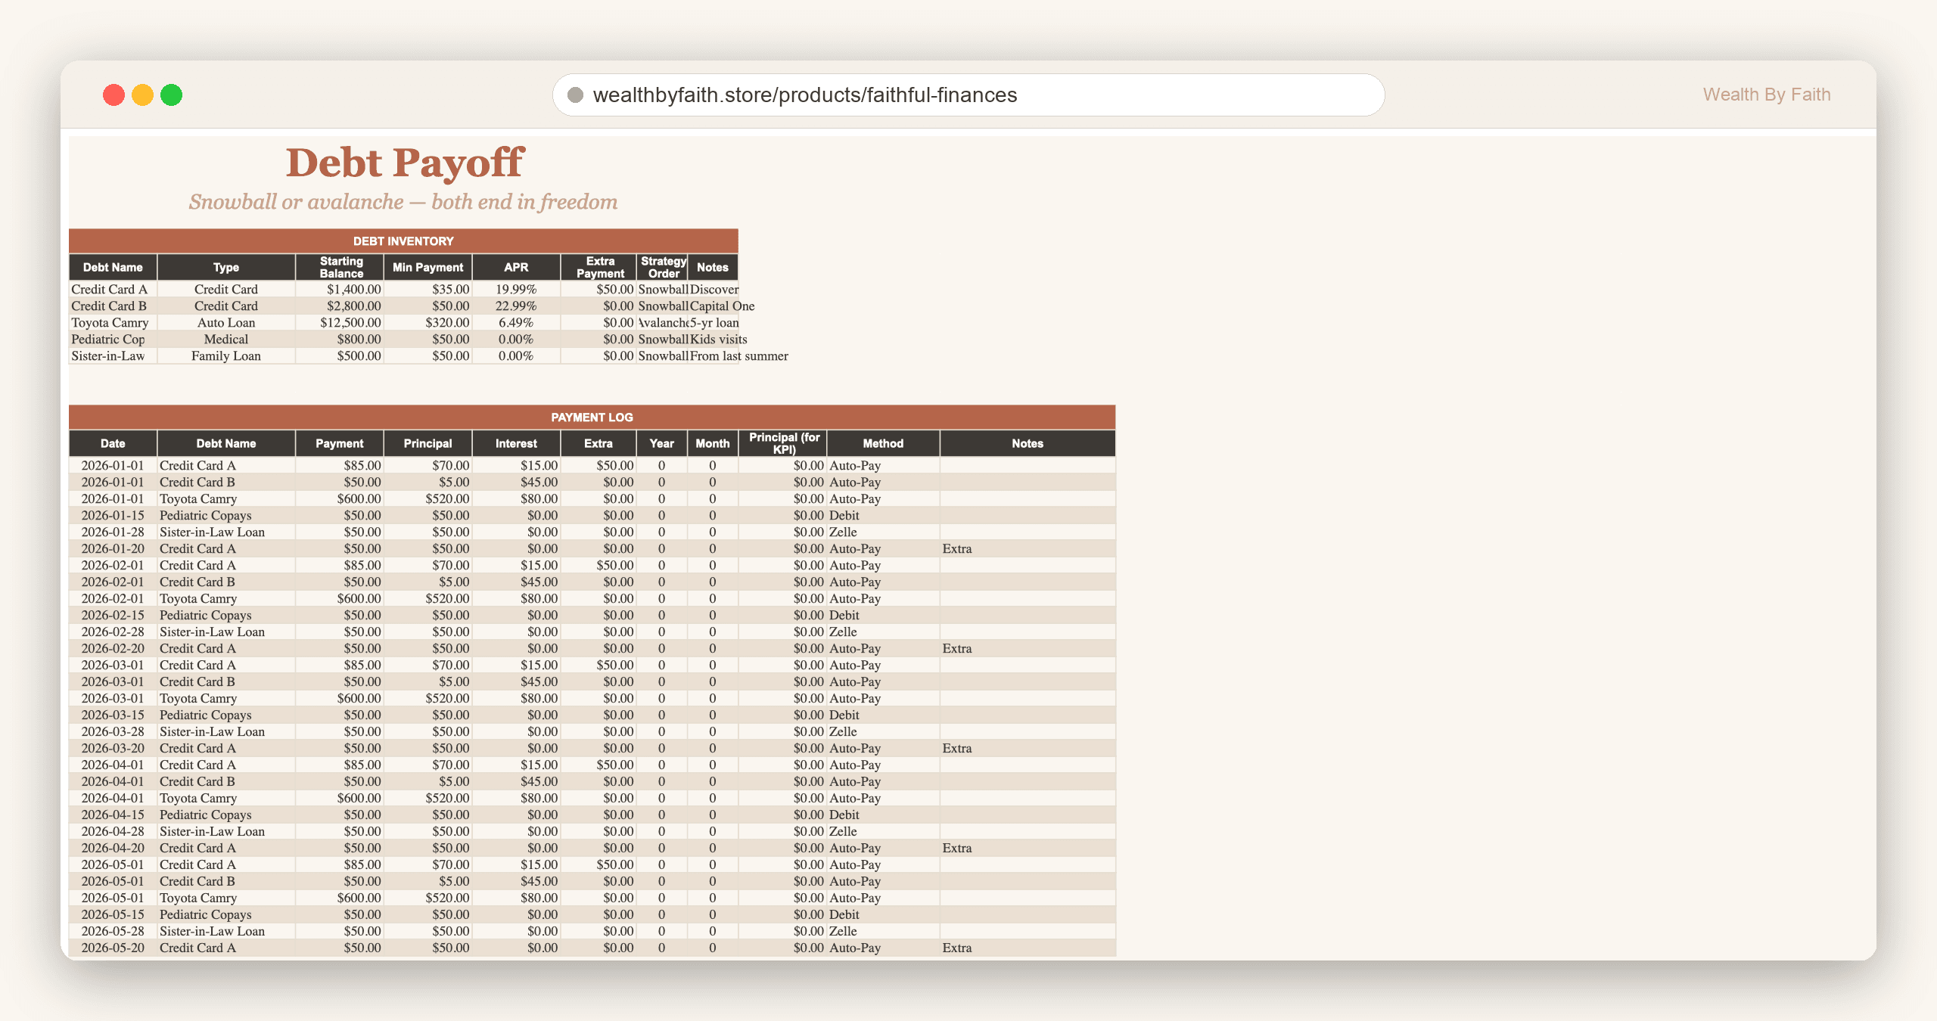Click the Debt Payoff title heading
This screenshot has height=1021, width=1937.
pyautogui.click(x=405, y=163)
